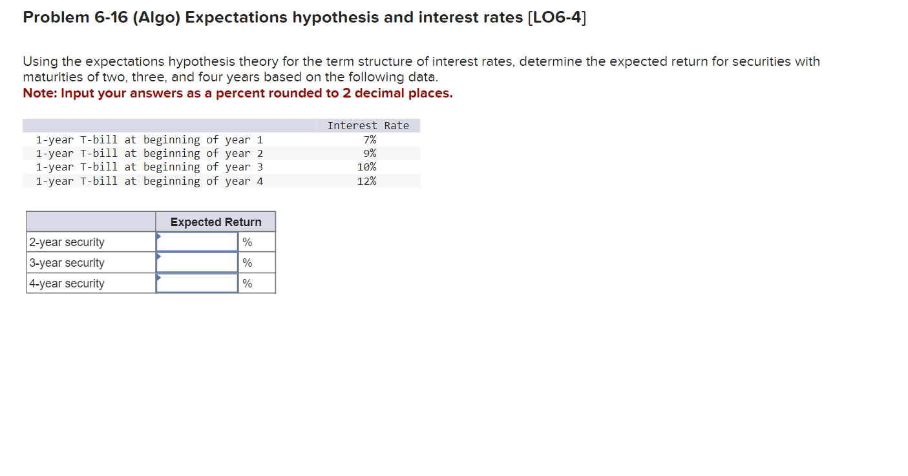Click the 7% interest rate value
The image size is (908, 476).
[370, 140]
